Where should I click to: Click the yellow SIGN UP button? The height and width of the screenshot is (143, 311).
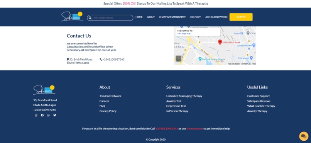pyautogui.click(x=241, y=17)
